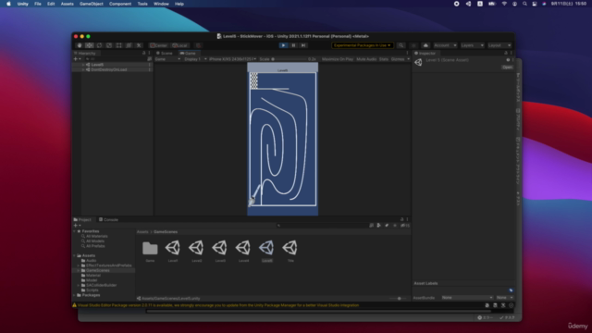Expand Level5 in Hierarchy
This screenshot has width=592, height=333.
83,65
